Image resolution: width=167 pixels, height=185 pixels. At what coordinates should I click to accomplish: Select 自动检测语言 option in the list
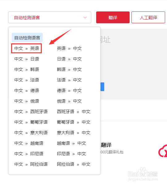point(27,37)
